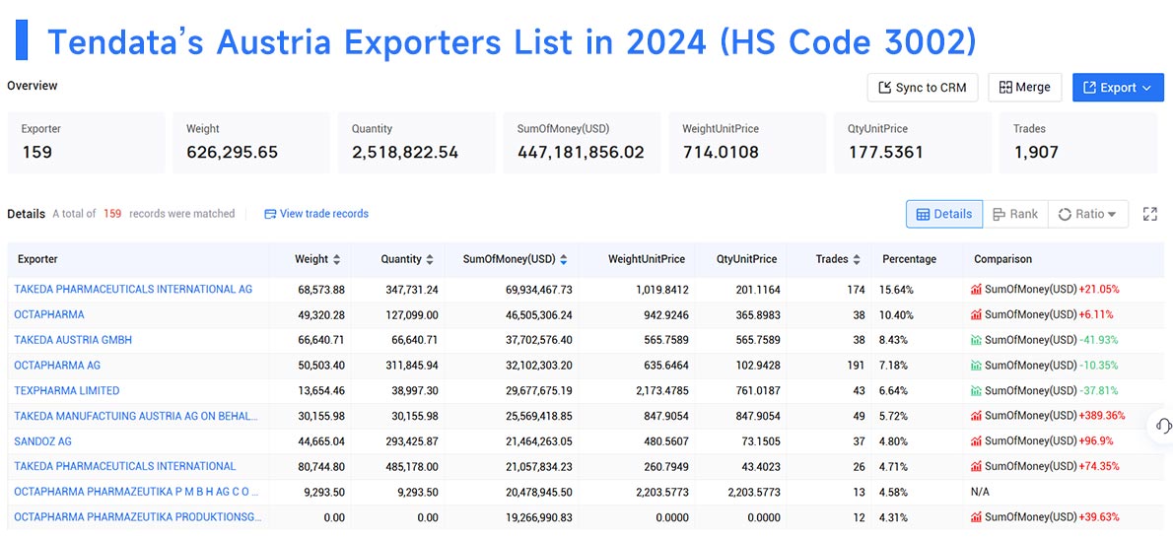This screenshot has height=539, width=1173.
Task: Click comparison chart icon for +39.63% row
Action: (x=976, y=516)
